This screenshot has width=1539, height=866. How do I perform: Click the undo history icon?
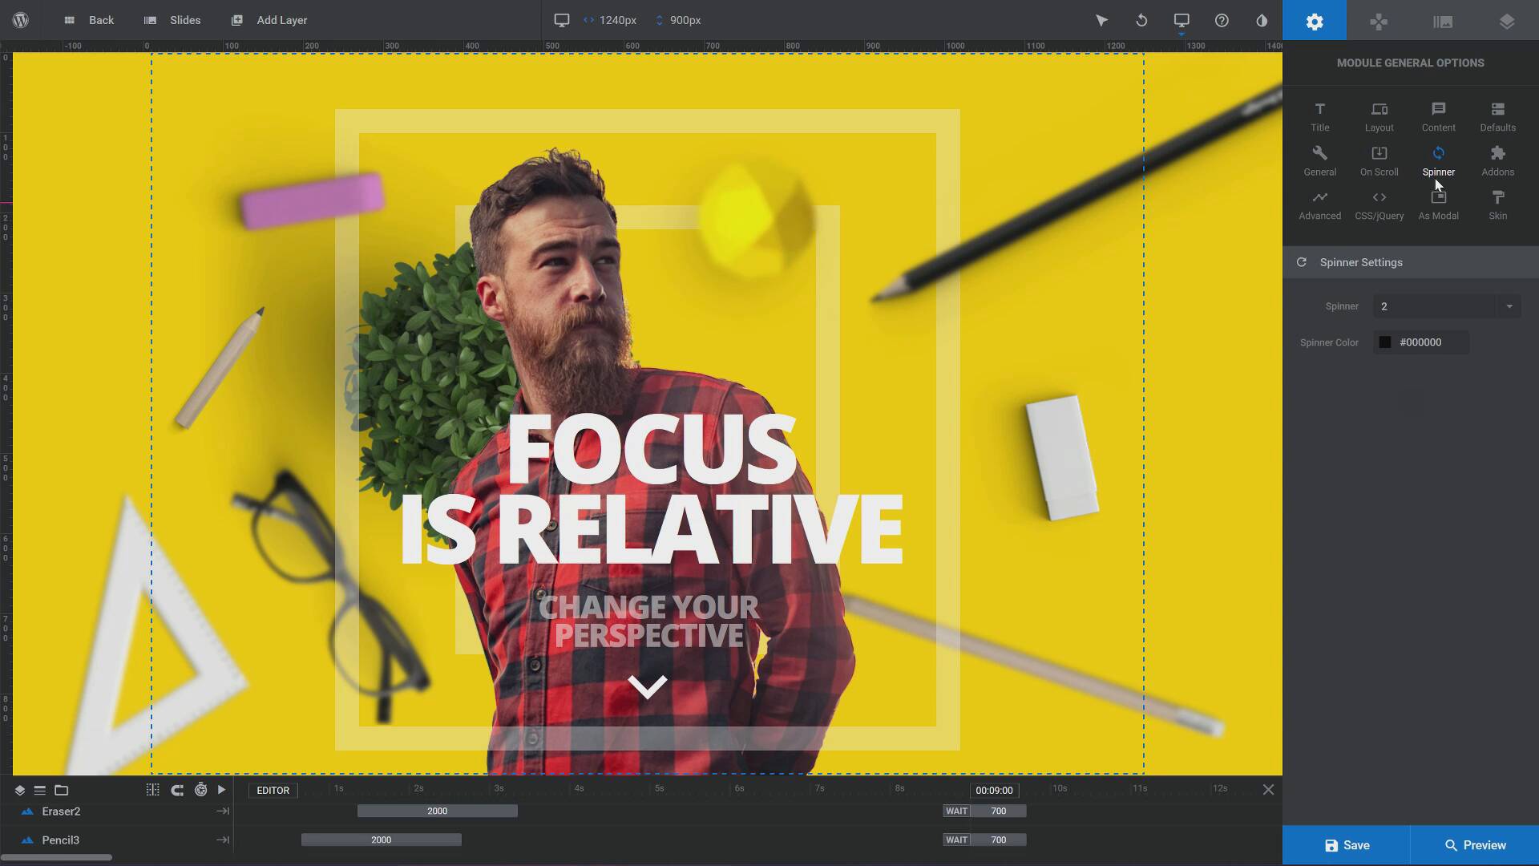click(x=1141, y=20)
